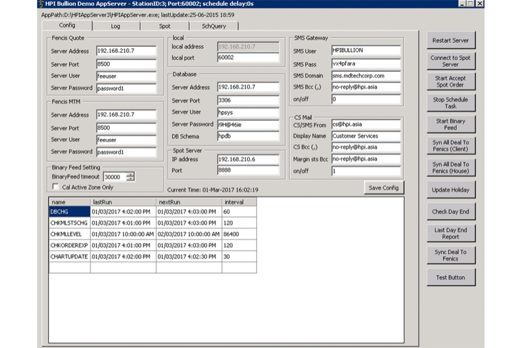Click SMS Domain field

coord(366,76)
